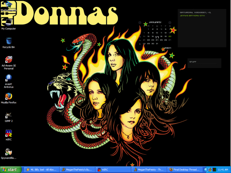Click the JANUARY calendar heading
Viewport: 231px width, 173px height.
155,22
